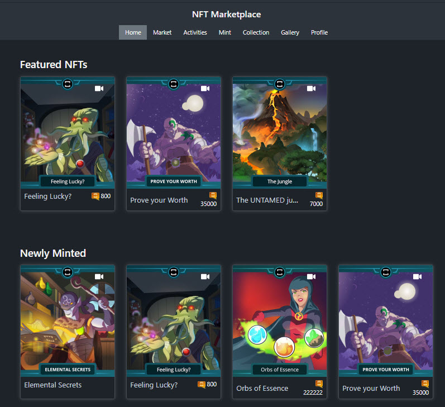445x407 pixels.
Task: Click price token icon beside newly minted 800
Action: pyautogui.click(x=202, y=385)
